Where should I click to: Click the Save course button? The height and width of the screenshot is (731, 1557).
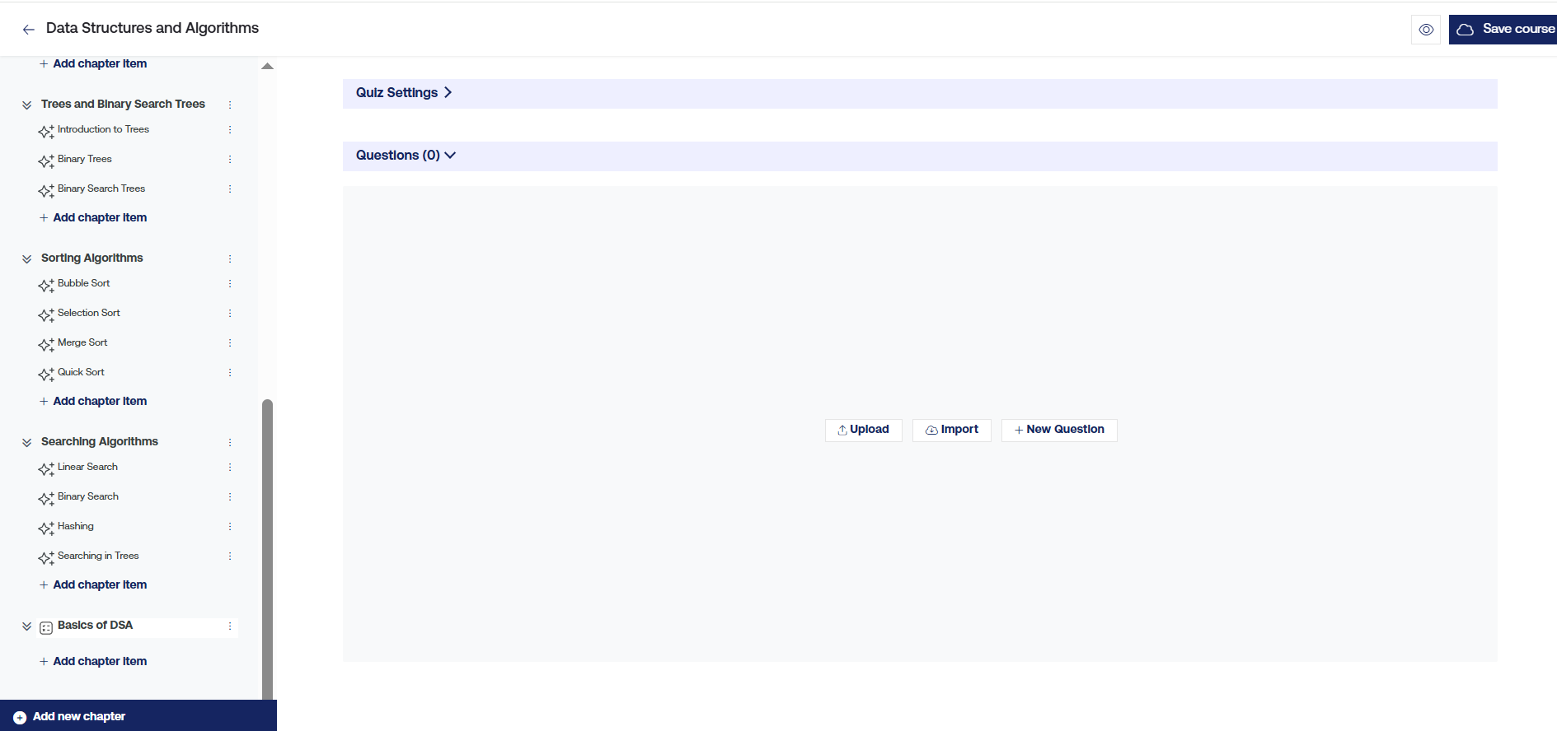[1504, 30]
